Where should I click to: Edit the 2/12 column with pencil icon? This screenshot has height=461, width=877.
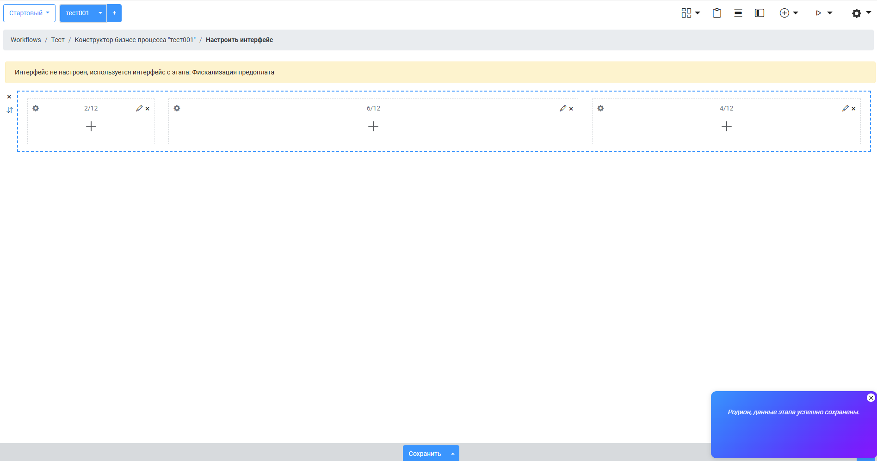tap(139, 108)
